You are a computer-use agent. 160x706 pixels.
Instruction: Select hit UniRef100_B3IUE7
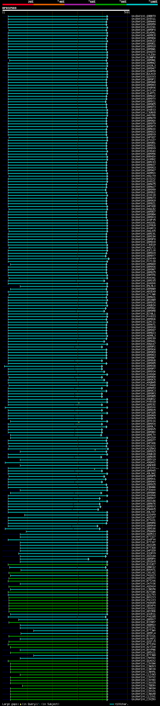tap(143, 564)
